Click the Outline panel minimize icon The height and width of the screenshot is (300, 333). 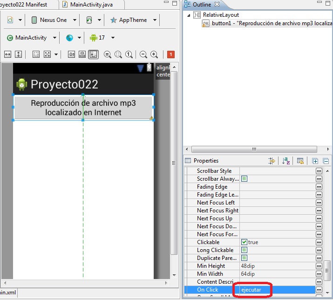[x=319, y=2]
